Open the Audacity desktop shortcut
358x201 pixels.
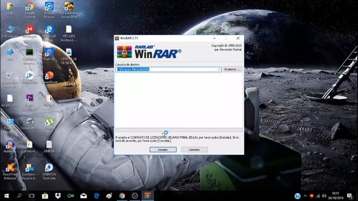[10, 146]
